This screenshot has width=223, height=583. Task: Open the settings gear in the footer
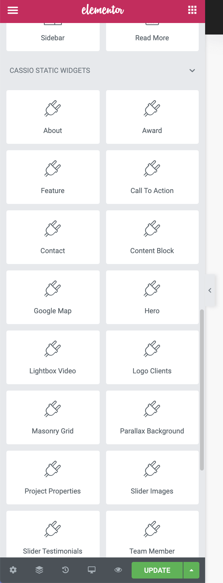tap(13, 570)
